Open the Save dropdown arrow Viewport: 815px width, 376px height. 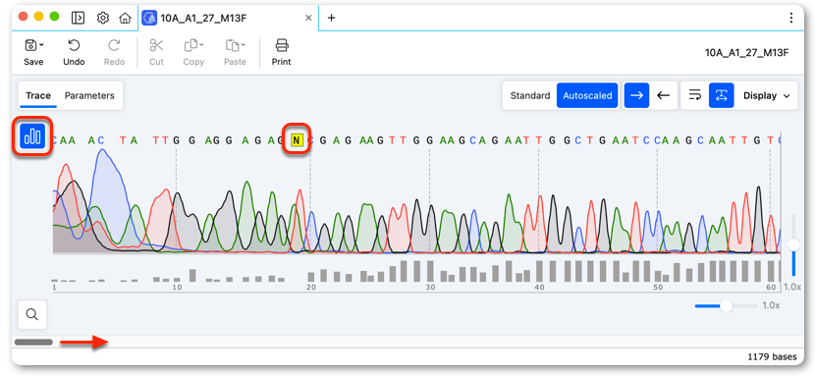click(x=41, y=45)
